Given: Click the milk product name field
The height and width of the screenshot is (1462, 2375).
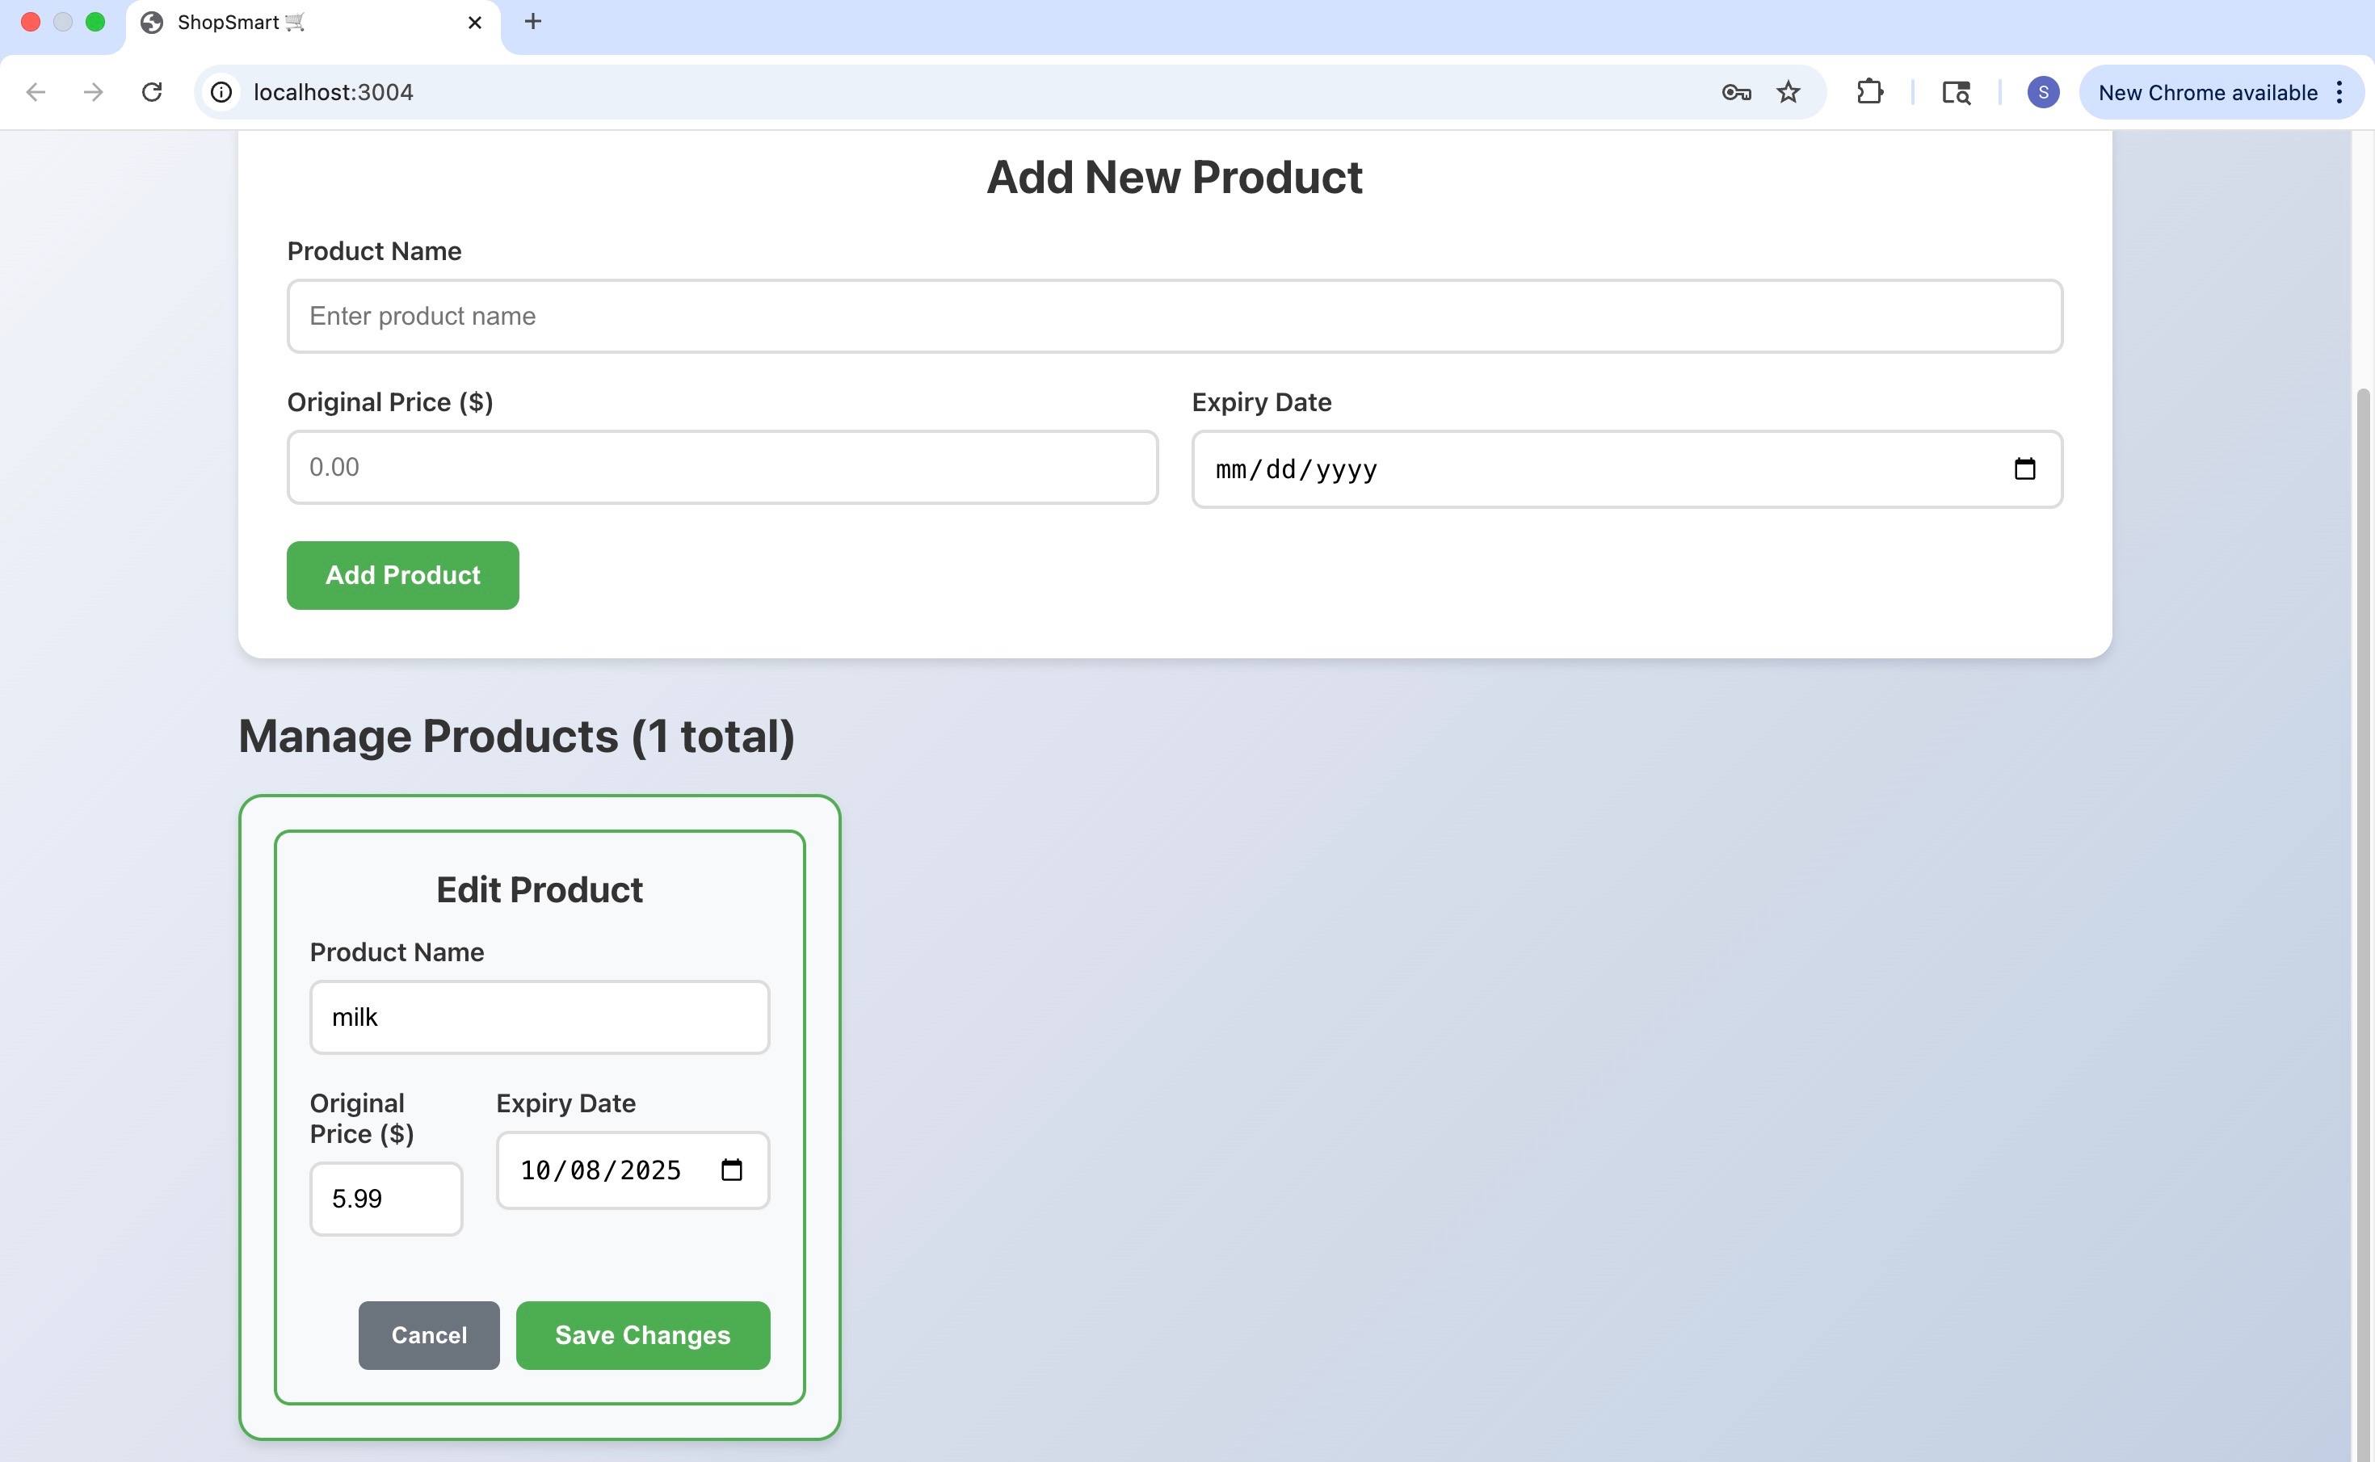Looking at the screenshot, I should click(x=539, y=1017).
